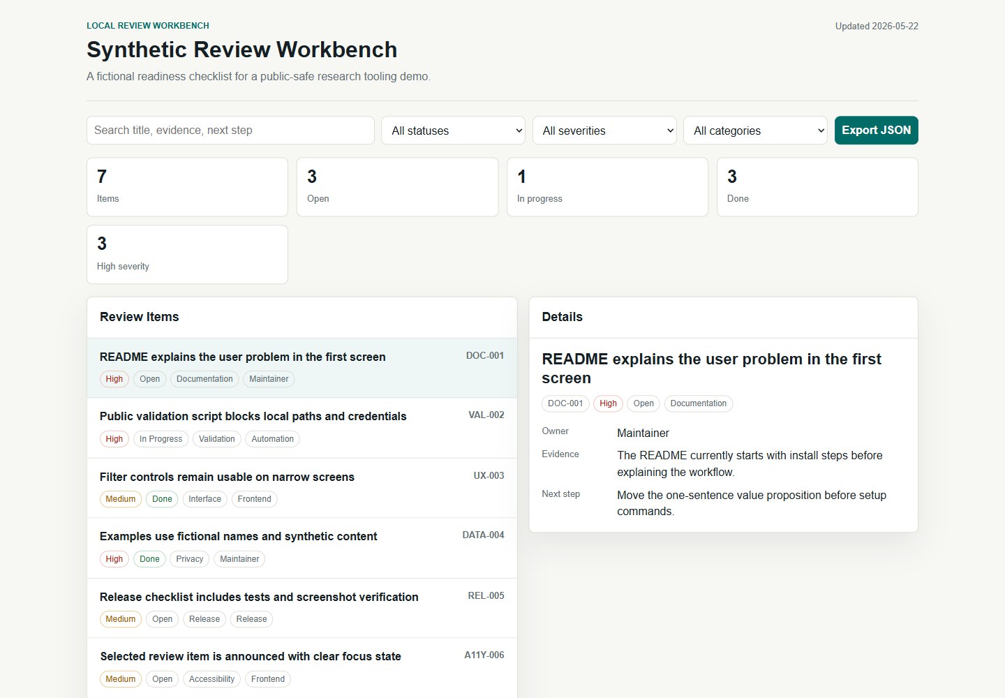Viewport: 1005px width, 698px height.
Task: Click the Done count summary card
Action: pos(817,187)
